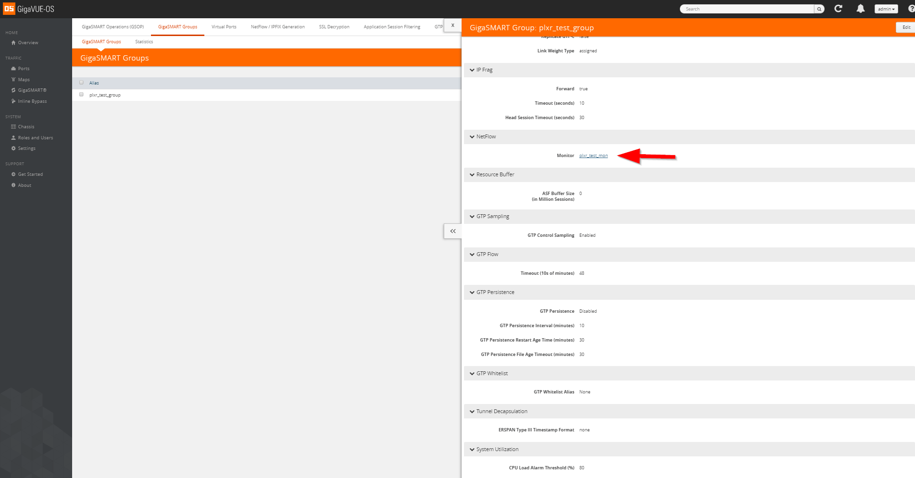Click the help question mark icon
The height and width of the screenshot is (478, 915).
click(911, 9)
